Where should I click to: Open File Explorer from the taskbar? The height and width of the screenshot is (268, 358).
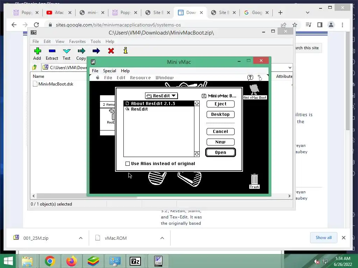[x=27, y=261]
